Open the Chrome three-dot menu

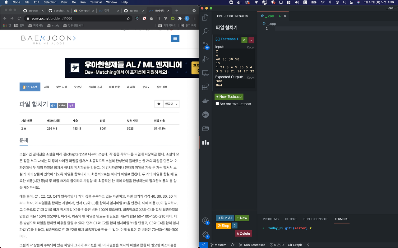(x=195, y=19)
